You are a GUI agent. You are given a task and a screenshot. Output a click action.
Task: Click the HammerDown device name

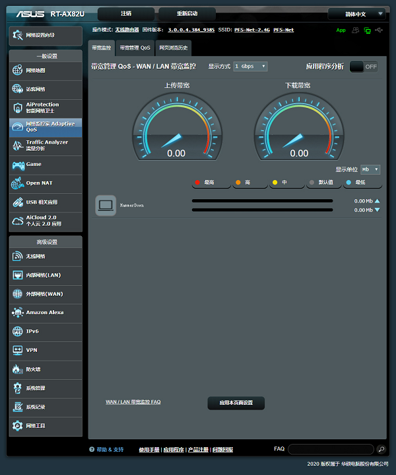[132, 205]
